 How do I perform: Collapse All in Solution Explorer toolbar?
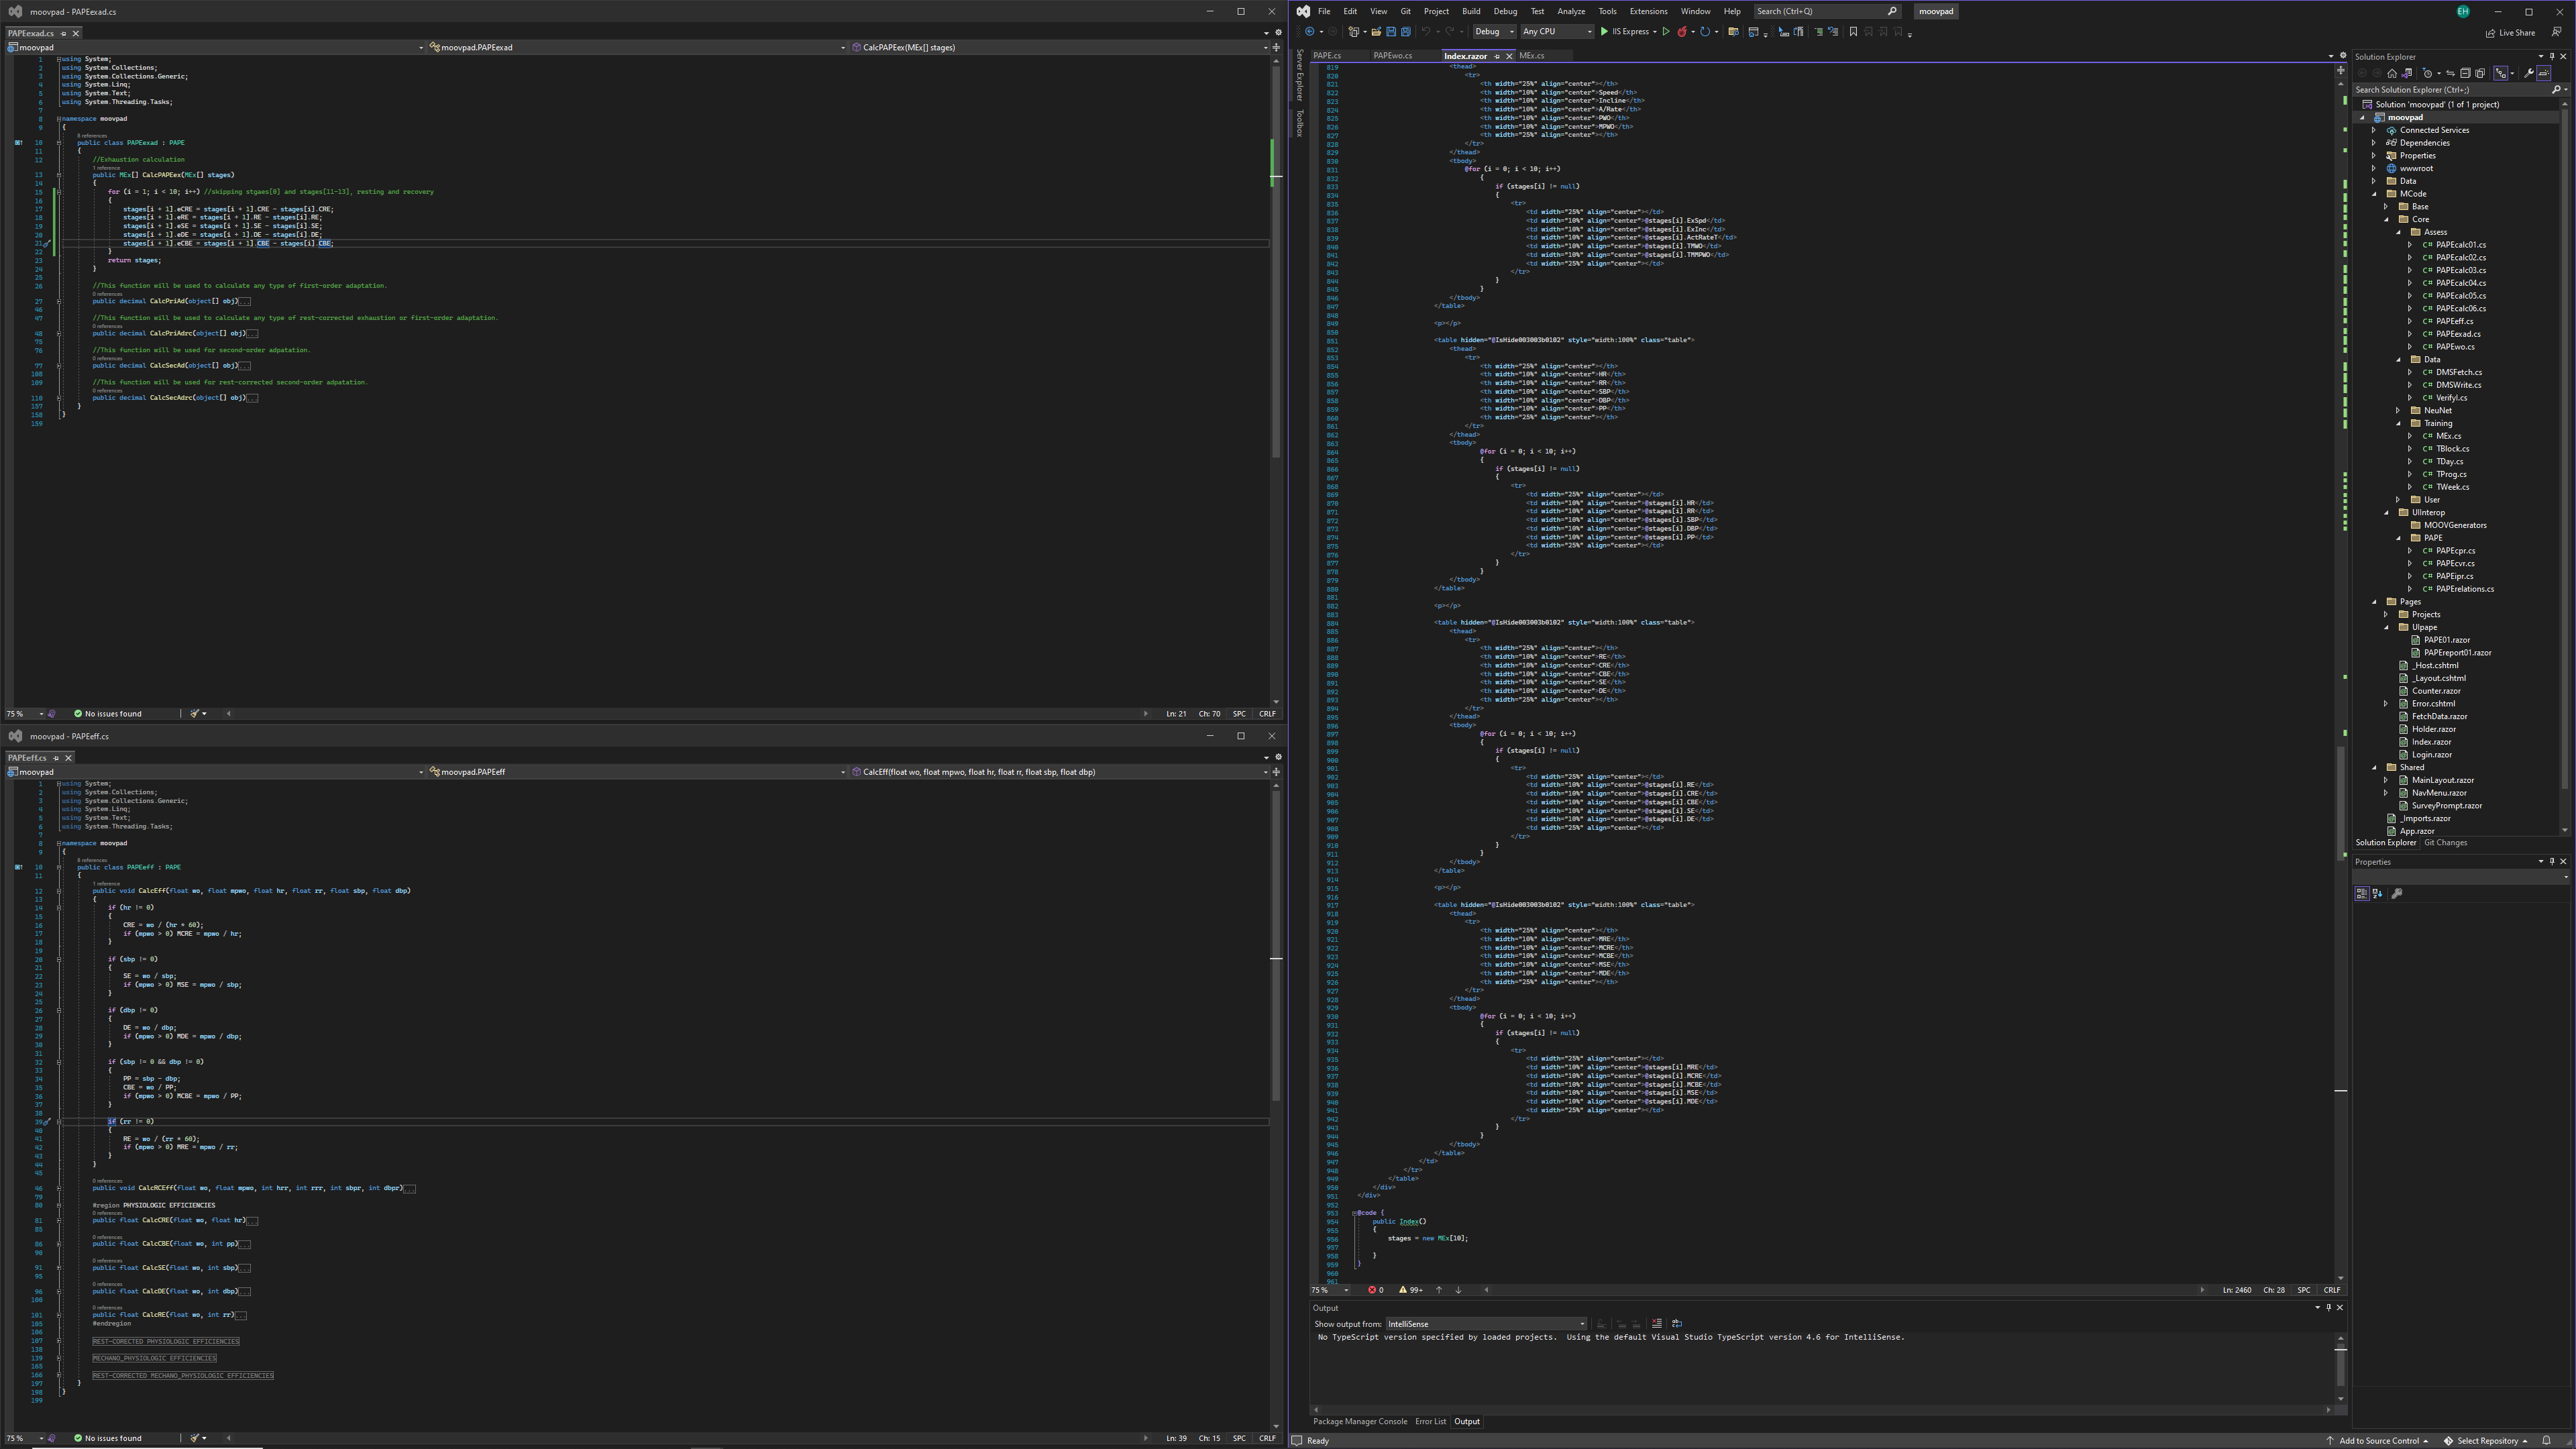tap(2465, 73)
